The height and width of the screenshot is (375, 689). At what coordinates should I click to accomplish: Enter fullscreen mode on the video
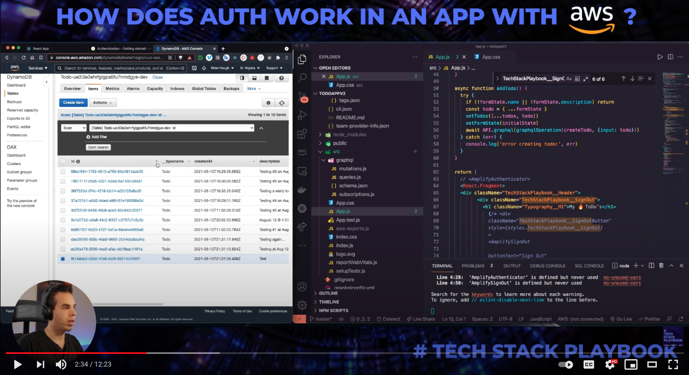673,364
